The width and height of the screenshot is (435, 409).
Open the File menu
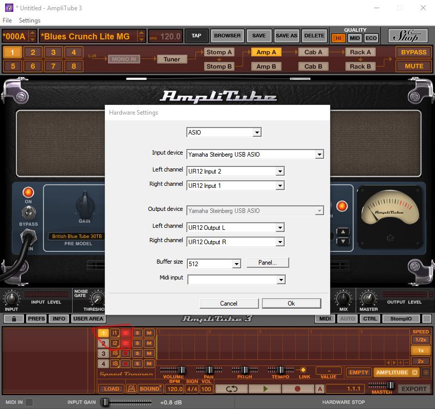coord(7,20)
